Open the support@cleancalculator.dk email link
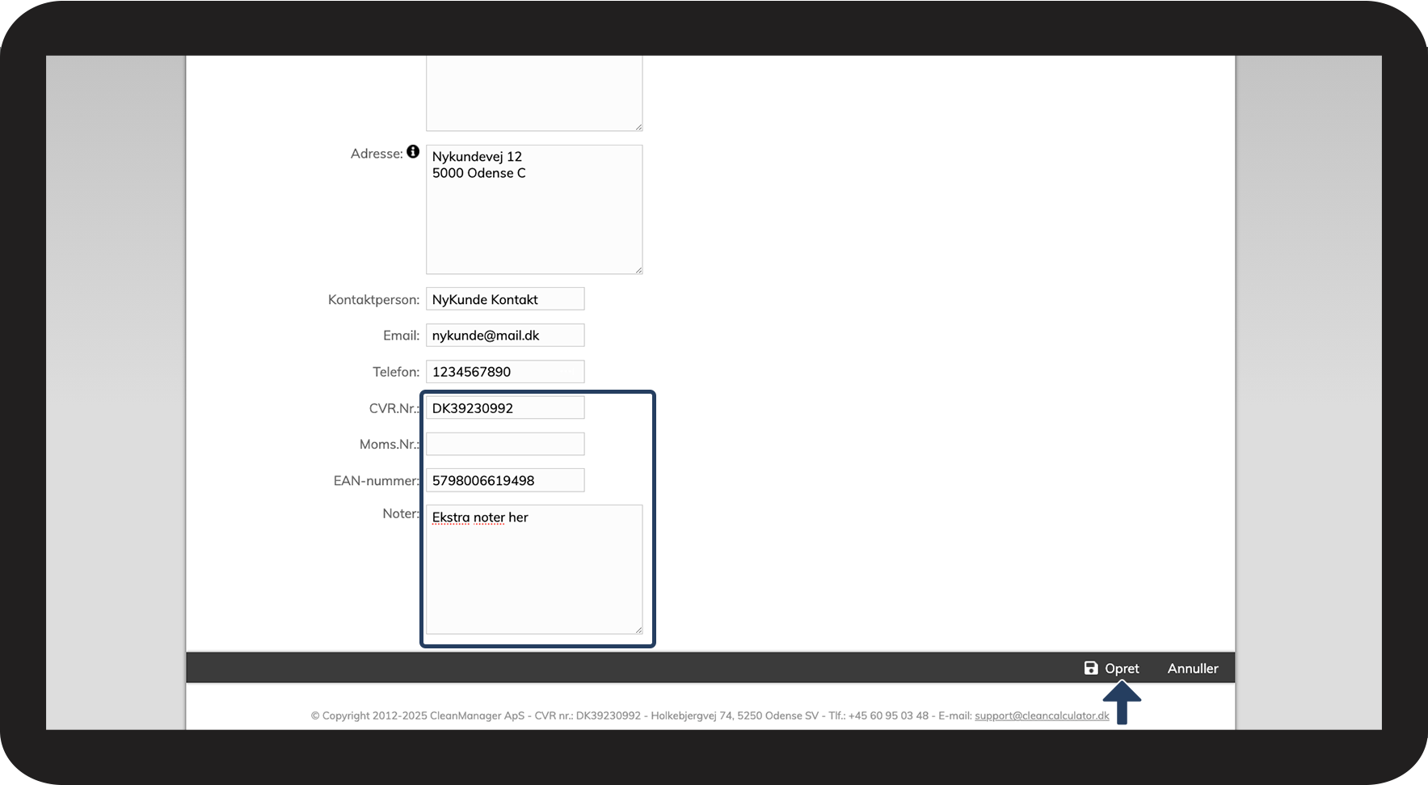Image resolution: width=1428 pixels, height=785 pixels. (1042, 715)
